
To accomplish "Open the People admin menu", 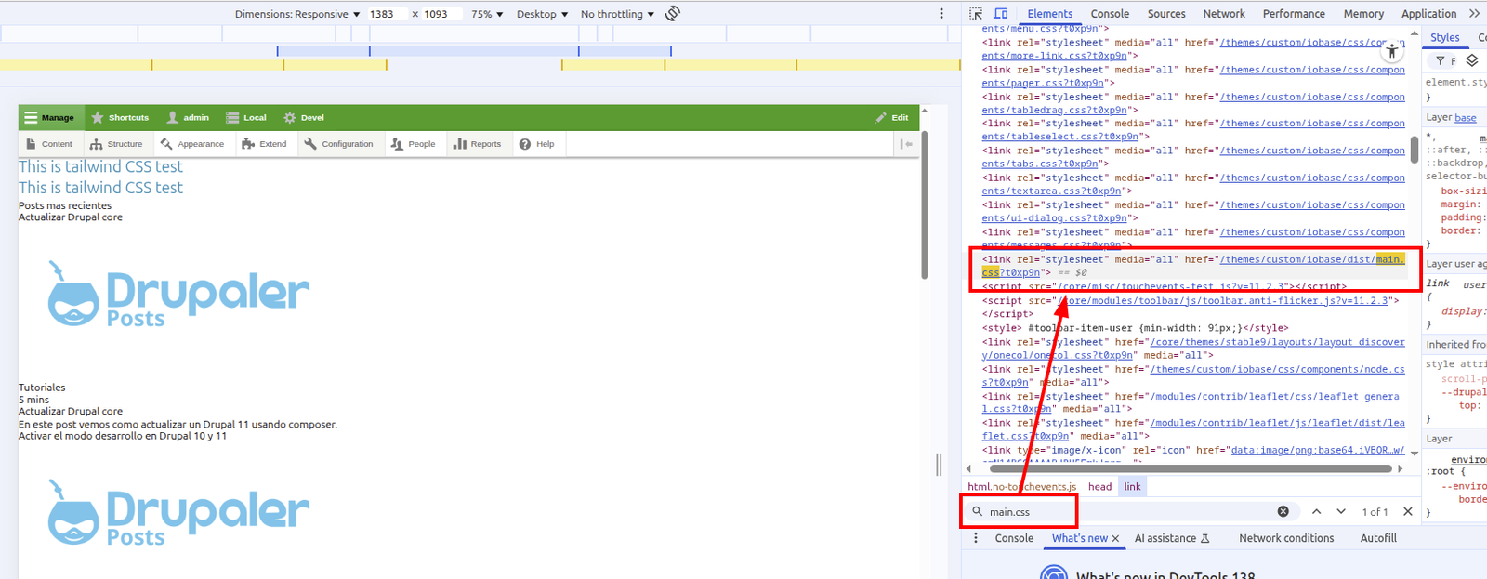I will (x=414, y=144).
